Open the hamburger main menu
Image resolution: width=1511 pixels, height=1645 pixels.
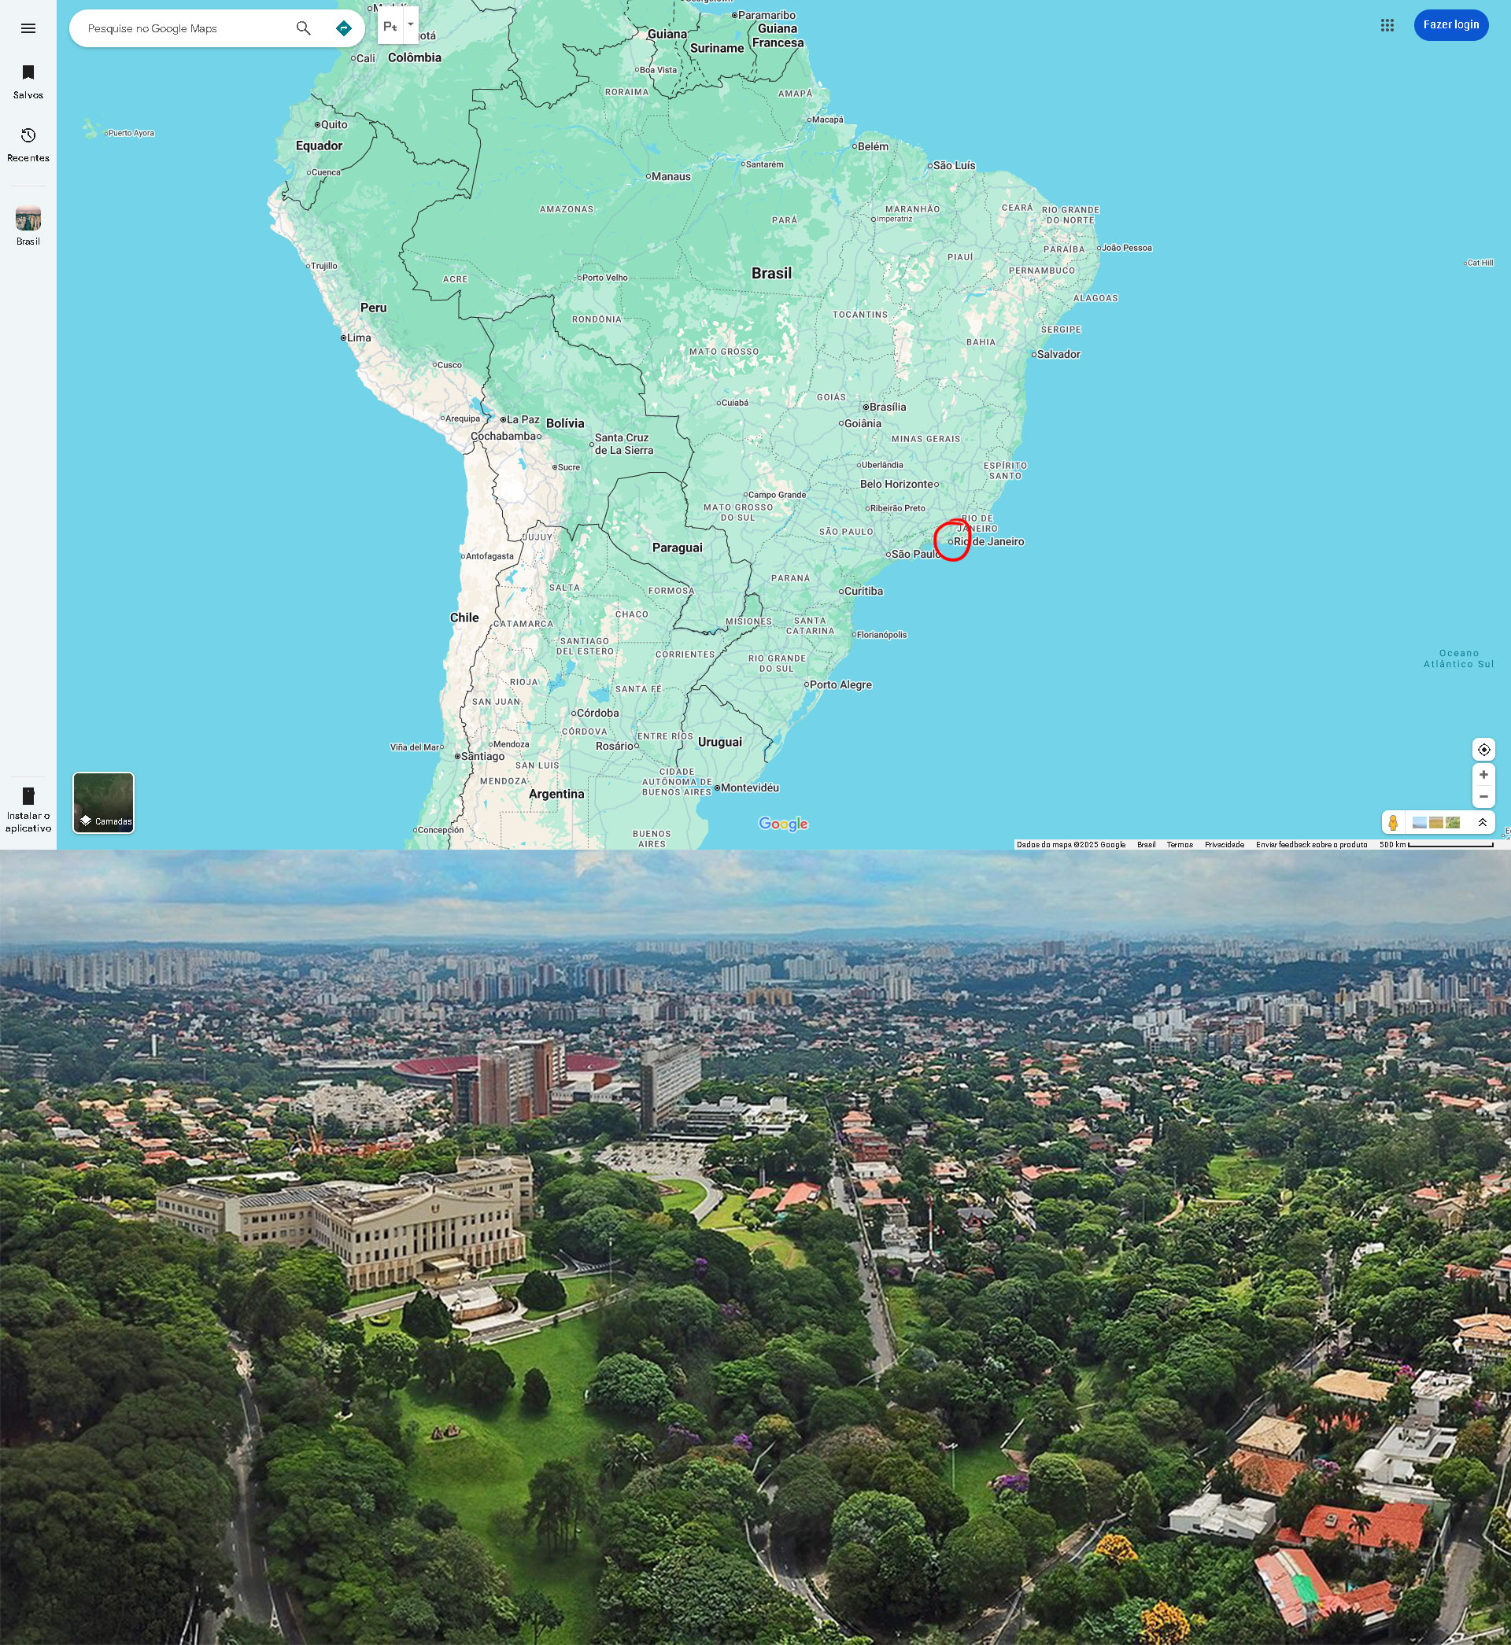point(28,28)
